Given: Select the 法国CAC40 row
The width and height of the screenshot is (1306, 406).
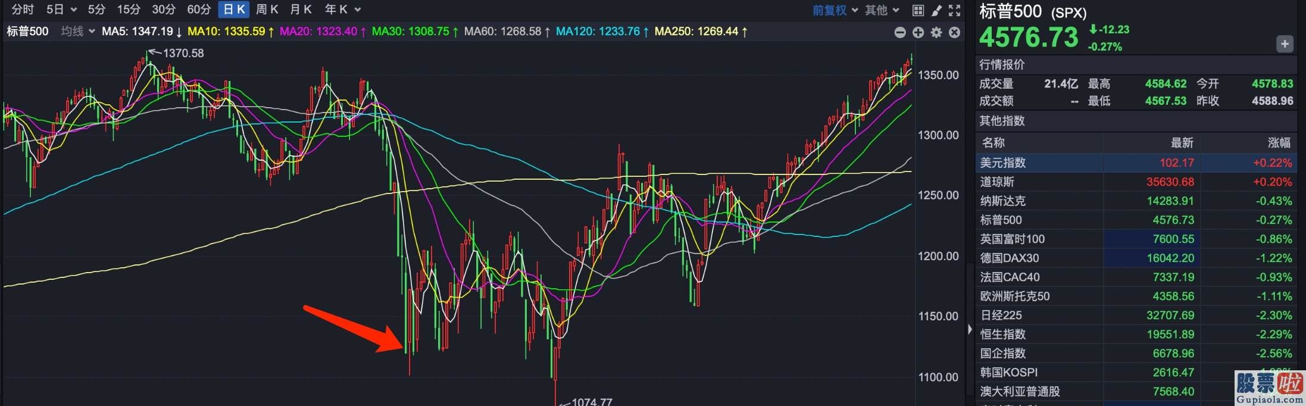Looking at the screenshot, I should point(1136,277).
